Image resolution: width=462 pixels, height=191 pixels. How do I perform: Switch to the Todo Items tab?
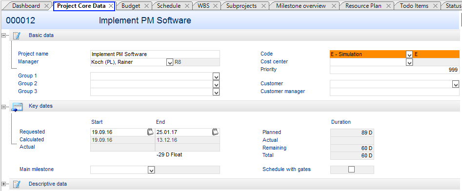click(414, 6)
